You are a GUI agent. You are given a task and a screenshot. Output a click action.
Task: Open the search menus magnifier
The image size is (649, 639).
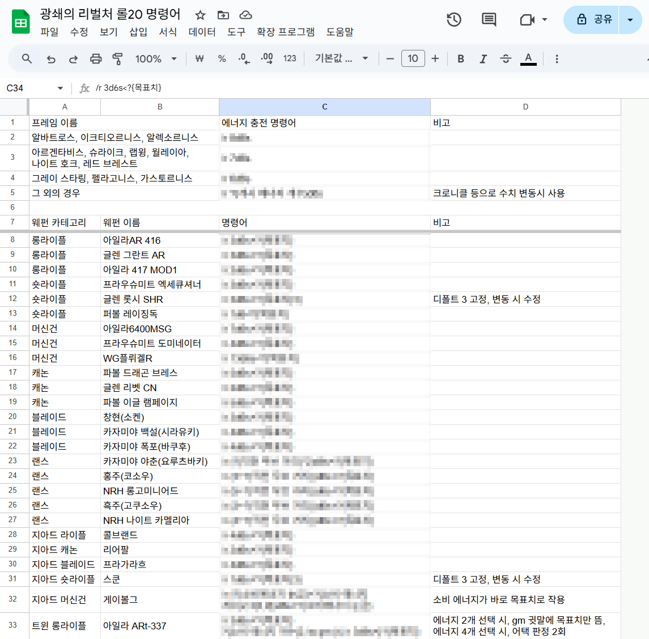[x=27, y=59]
